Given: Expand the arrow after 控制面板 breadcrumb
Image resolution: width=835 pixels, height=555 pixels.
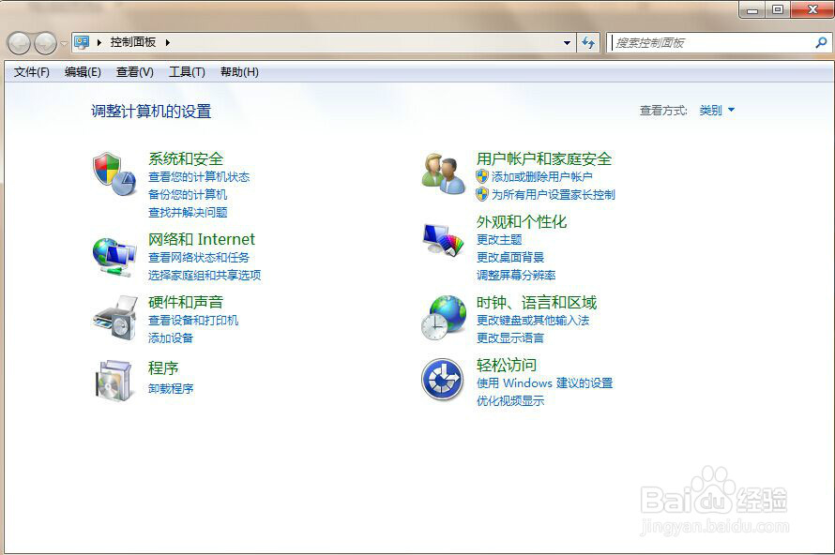Looking at the screenshot, I should tap(167, 42).
